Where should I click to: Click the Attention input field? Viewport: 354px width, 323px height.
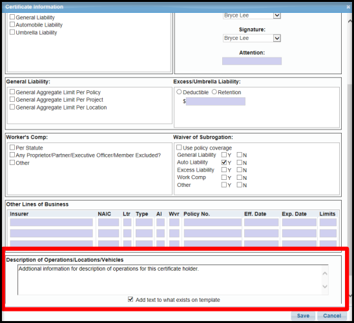click(252, 61)
